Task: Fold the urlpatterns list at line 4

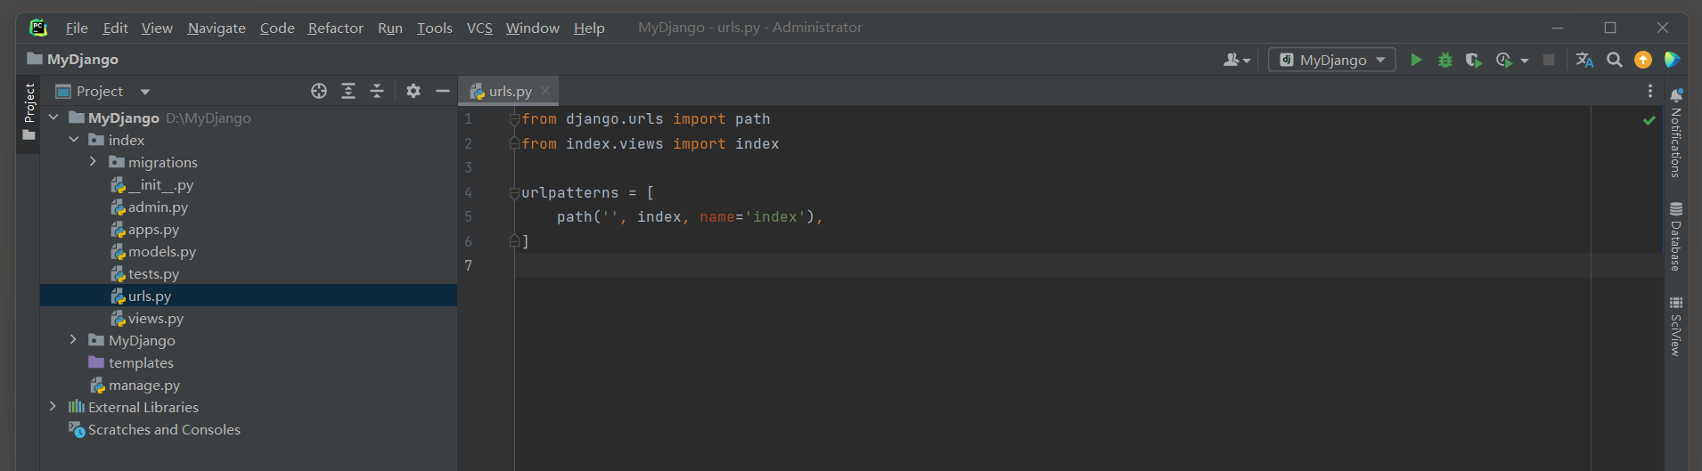Action: (514, 192)
